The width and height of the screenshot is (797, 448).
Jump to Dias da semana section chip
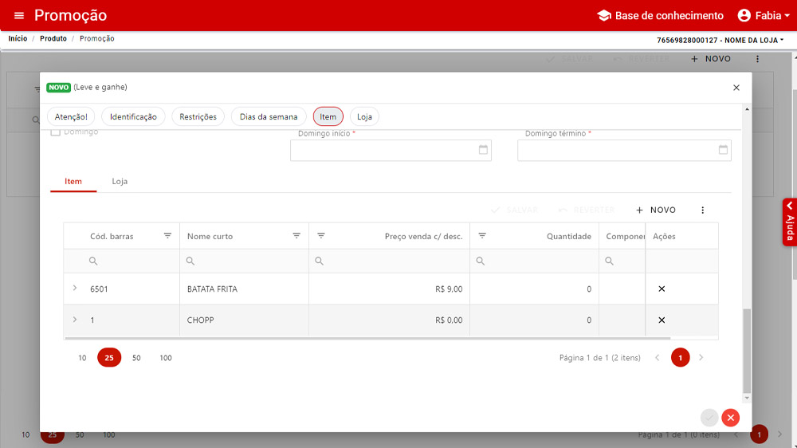click(x=269, y=117)
